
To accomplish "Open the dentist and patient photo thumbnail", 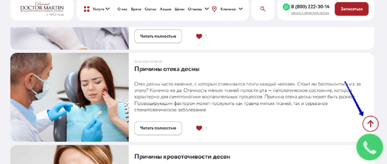I will point(69,97).
